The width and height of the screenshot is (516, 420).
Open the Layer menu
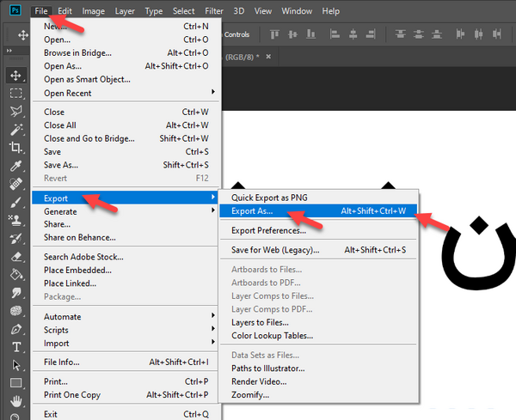point(125,11)
